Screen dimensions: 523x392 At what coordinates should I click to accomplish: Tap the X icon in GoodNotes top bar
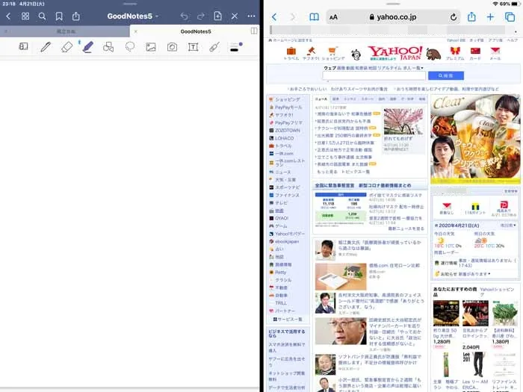pos(235,16)
